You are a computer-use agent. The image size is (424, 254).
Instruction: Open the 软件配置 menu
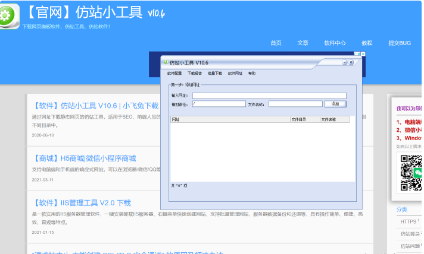[174, 73]
